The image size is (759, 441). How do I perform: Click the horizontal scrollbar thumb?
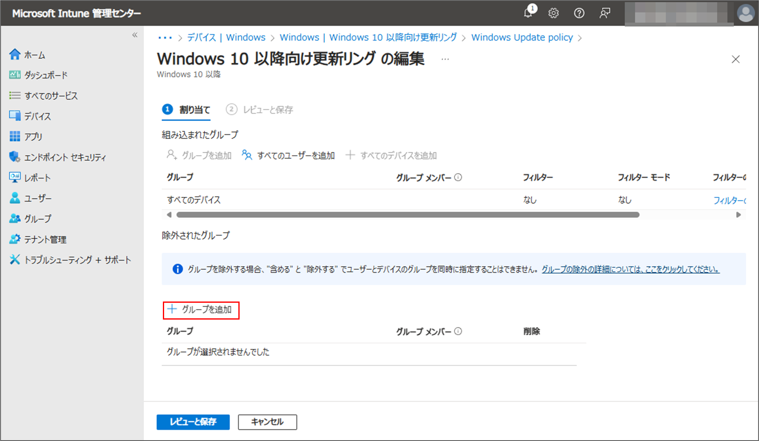point(408,215)
